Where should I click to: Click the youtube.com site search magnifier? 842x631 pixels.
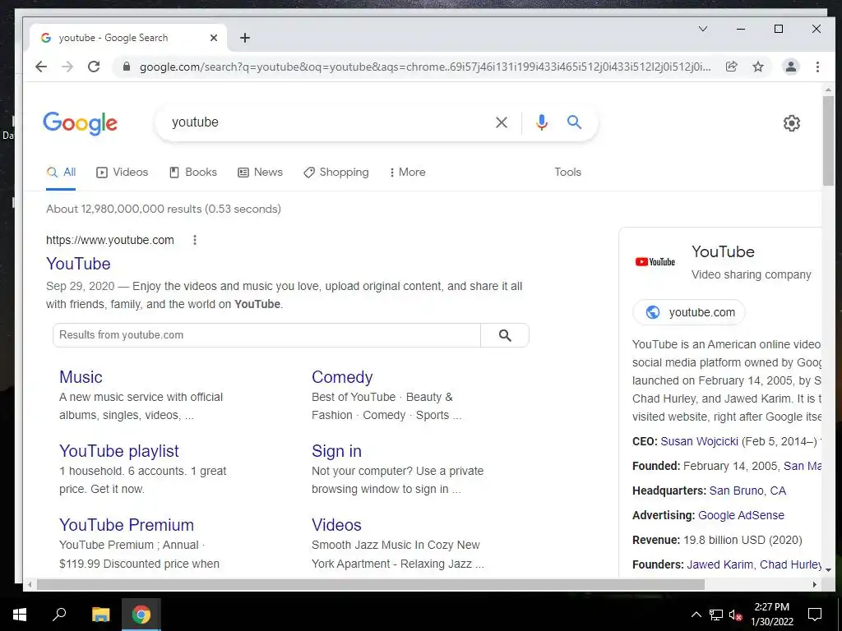(x=505, y=335)
